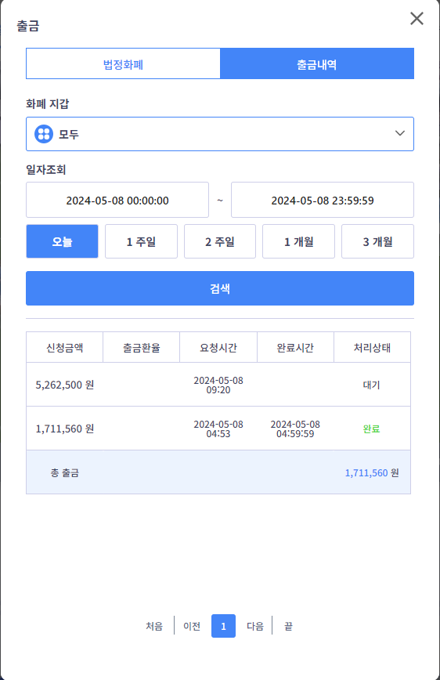Viewport: 440px width, 680px height.
Task: Choose the 1 주일 date range
Action: point(141,241)
